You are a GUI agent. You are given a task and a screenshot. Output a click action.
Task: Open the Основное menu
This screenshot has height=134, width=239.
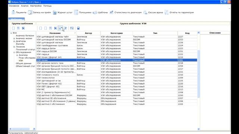pyautogui.click(x=14, y=6)
